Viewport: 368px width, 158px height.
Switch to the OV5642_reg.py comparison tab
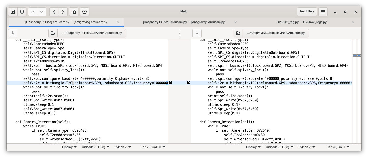point(301,22)
